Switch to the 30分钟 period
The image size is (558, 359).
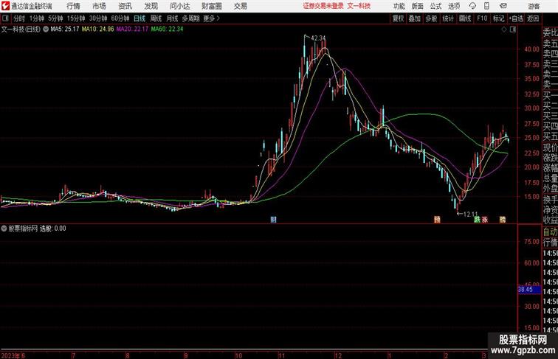[98, 18]
